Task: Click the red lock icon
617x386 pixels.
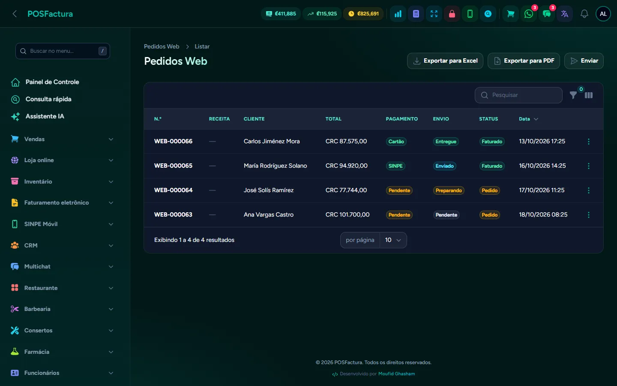Action: tap(452, 14)
